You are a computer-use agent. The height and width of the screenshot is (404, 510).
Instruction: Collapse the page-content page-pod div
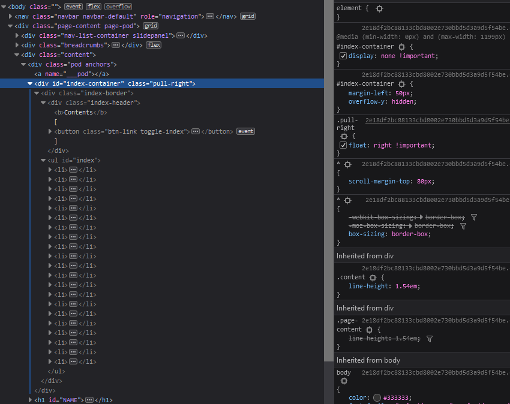coord(10,26)
